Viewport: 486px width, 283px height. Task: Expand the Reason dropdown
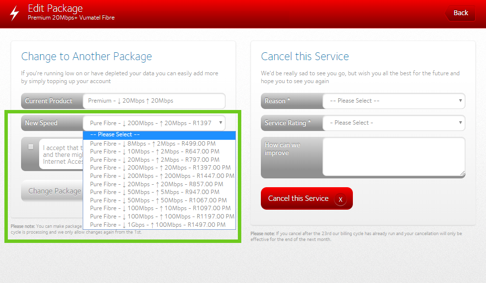tap(393, 101)
